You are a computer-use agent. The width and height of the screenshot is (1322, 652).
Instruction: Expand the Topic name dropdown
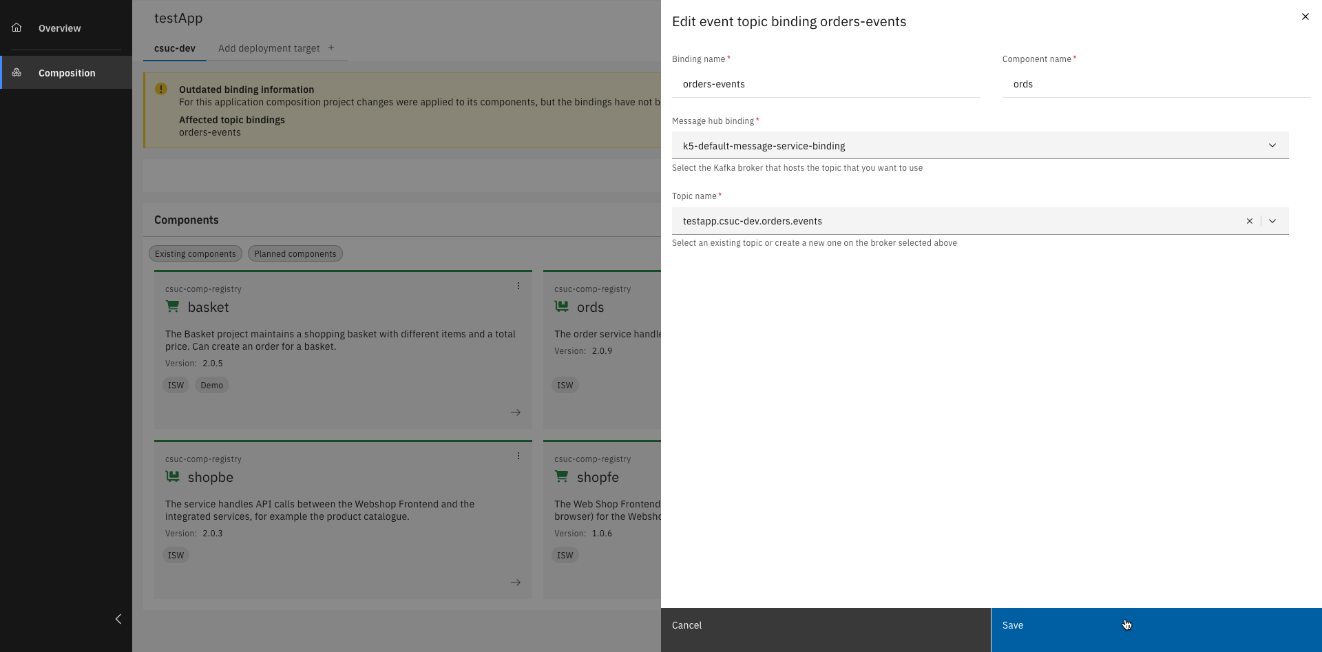point(1272,221)
